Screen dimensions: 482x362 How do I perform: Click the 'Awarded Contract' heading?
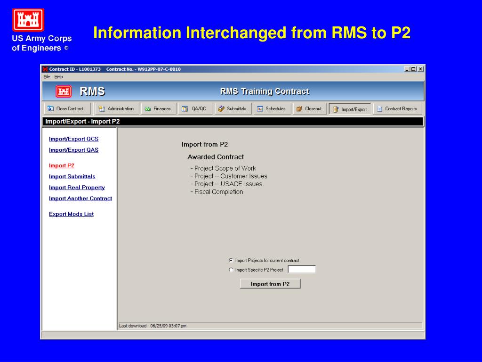tap(216, 157)
